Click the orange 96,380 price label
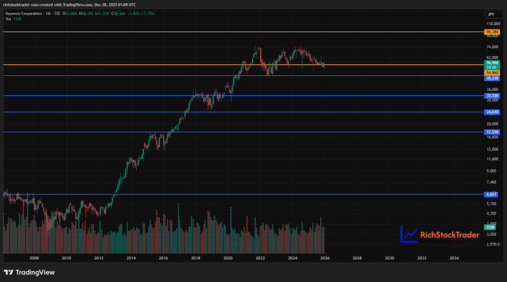The image size is (507, 282). pos(492,32)
